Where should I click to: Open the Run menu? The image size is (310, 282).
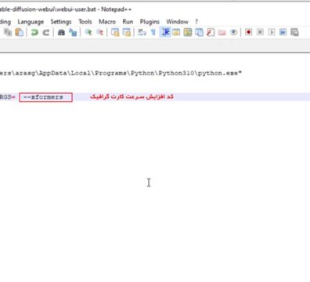[x=128, y=22]
